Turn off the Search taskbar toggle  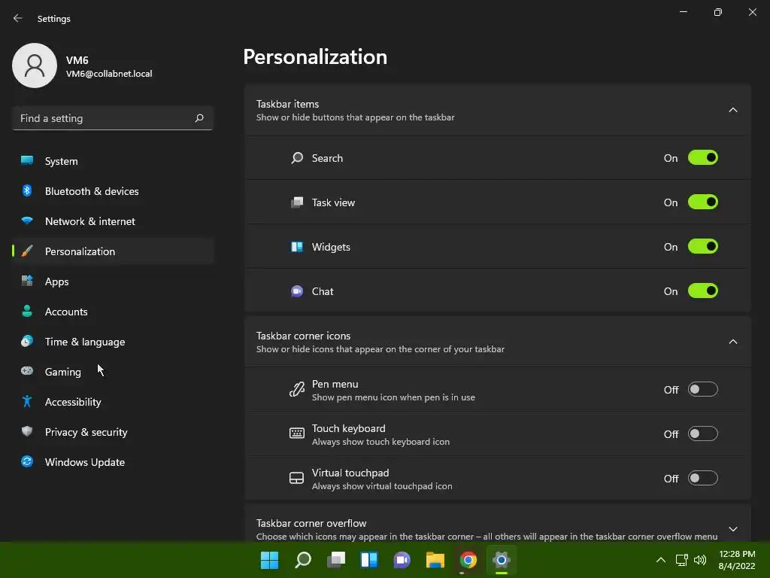[x=703, y=158]
